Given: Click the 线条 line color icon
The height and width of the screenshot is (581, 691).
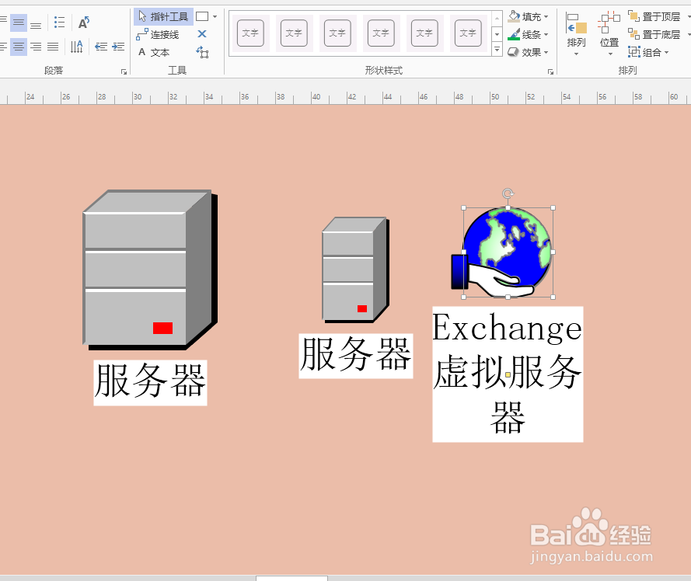Looking at the screenshot, I should point(514,34).
